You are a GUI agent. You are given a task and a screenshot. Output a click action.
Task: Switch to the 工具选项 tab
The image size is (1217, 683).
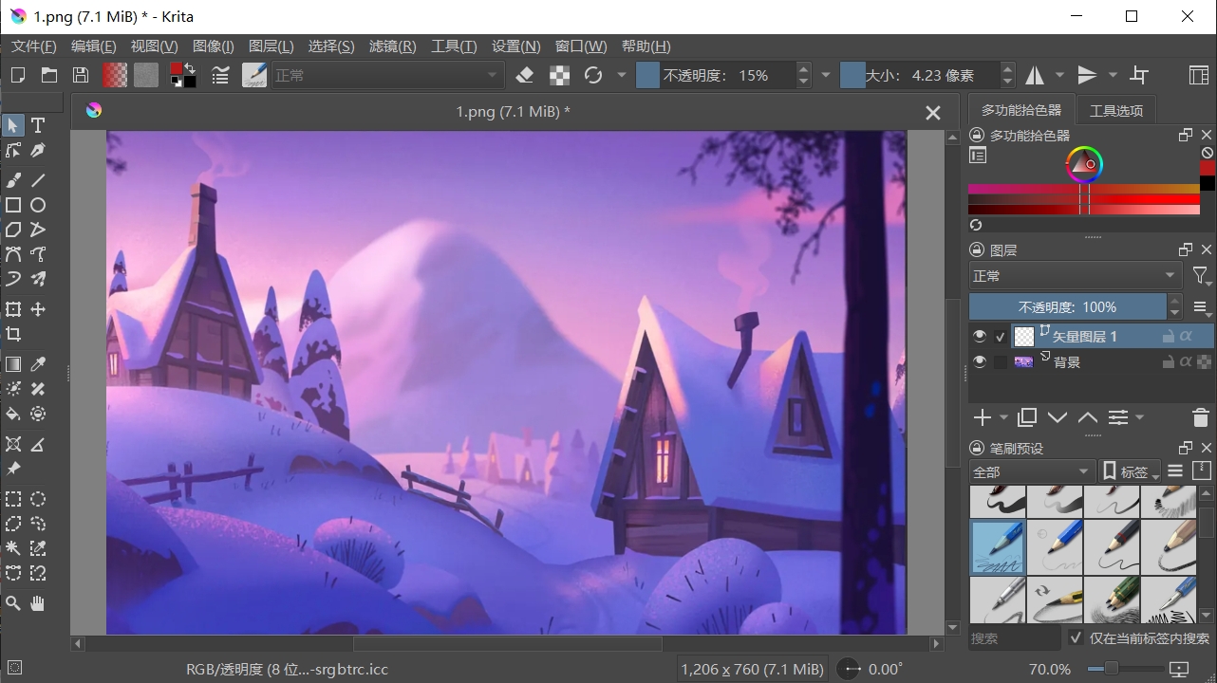tap(1116, 110)
